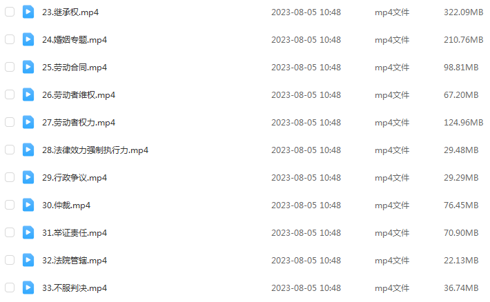Click the play icon next to 28.法律效力强制执行力.mp4
Viewport: 490px width, 302px height.
tap(28, 150)
